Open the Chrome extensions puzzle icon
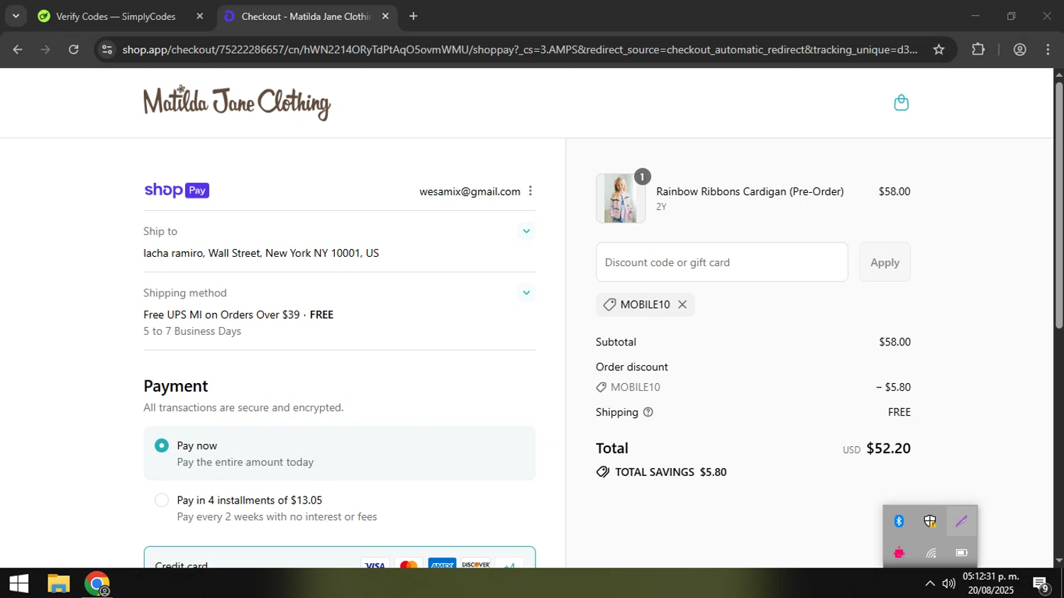This screenshot has height=598, width=1064. (x=978, y=50)
